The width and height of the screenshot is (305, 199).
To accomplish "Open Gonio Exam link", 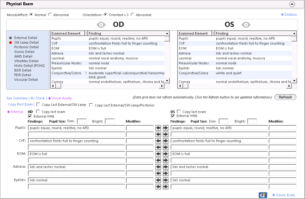I will click(284, 195).
